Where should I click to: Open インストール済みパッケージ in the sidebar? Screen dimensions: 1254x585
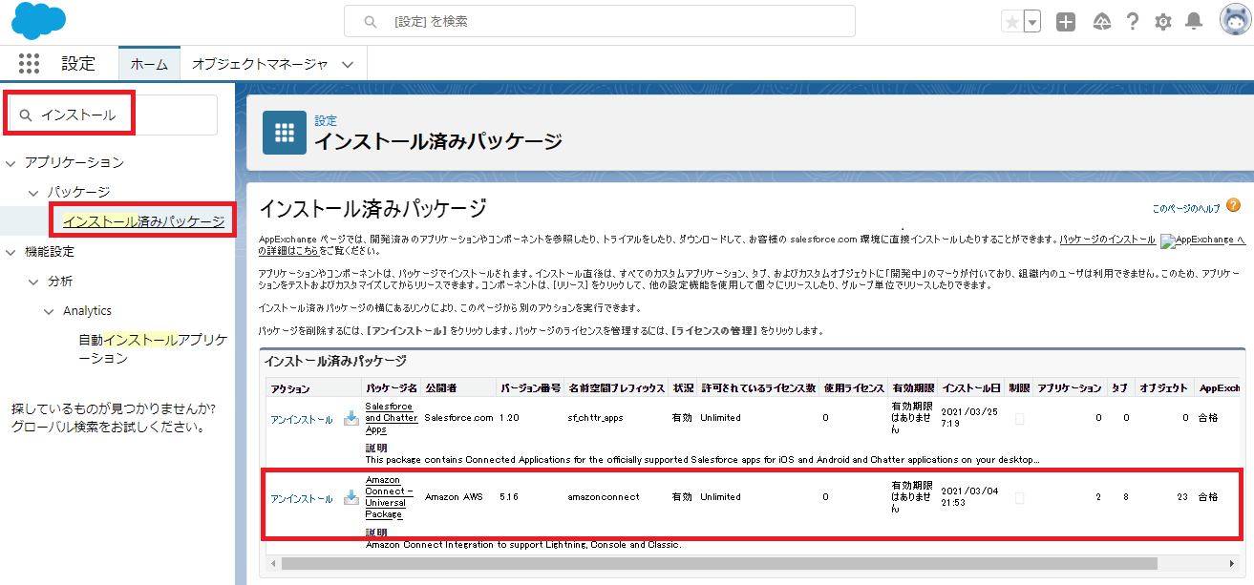[143, 221]
